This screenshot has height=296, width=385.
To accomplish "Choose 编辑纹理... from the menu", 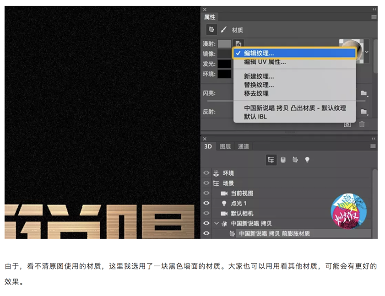I will (294, 53).
